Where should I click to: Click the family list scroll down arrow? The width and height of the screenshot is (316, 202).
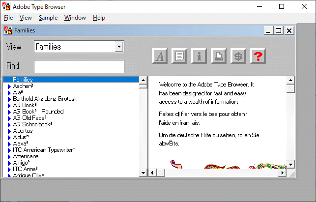tap(144, 173)
